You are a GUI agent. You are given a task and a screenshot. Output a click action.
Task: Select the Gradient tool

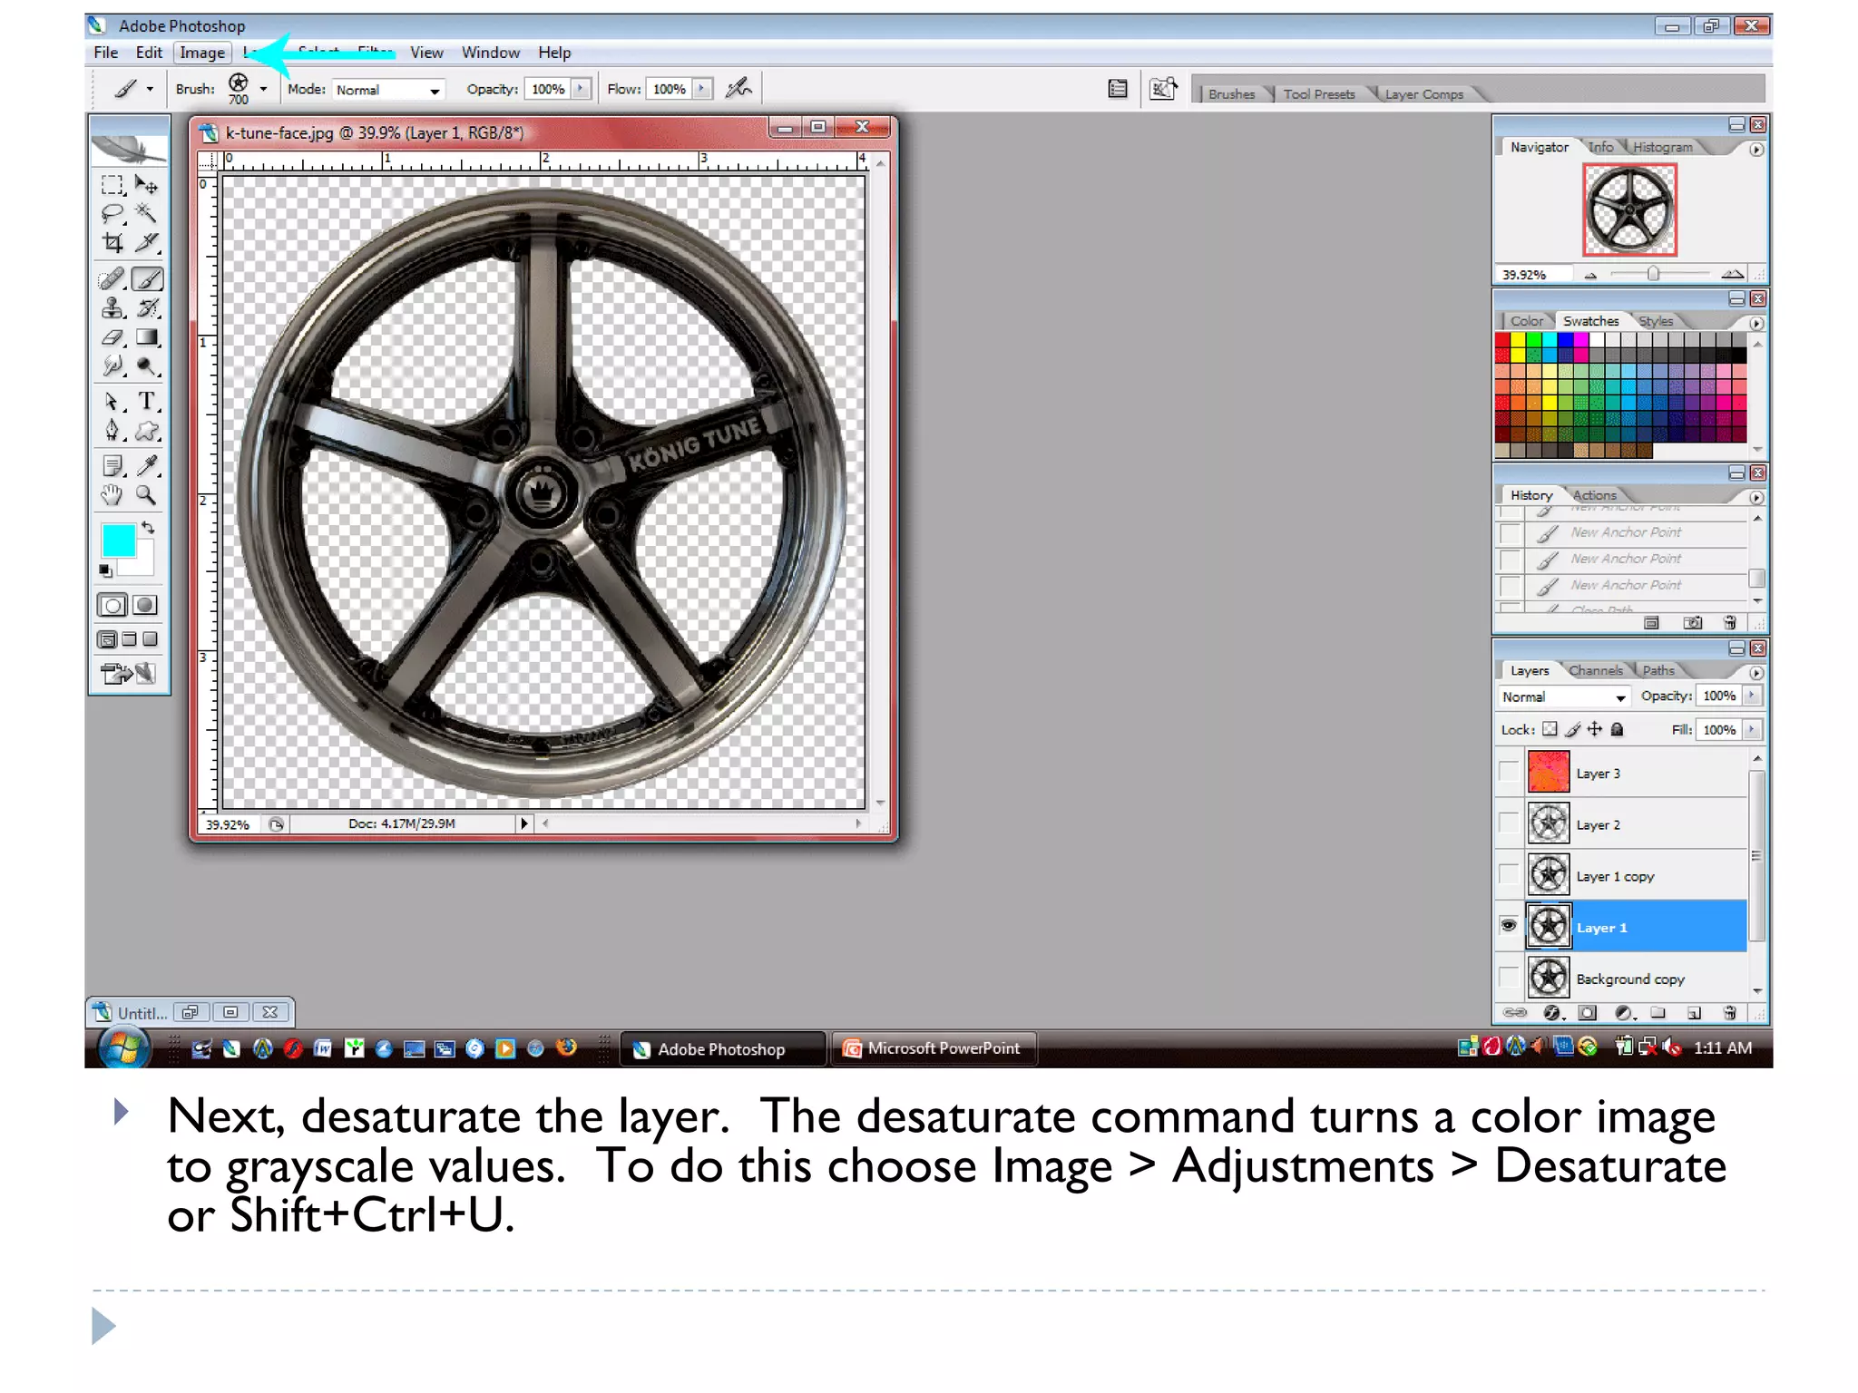tap(146, 337)
